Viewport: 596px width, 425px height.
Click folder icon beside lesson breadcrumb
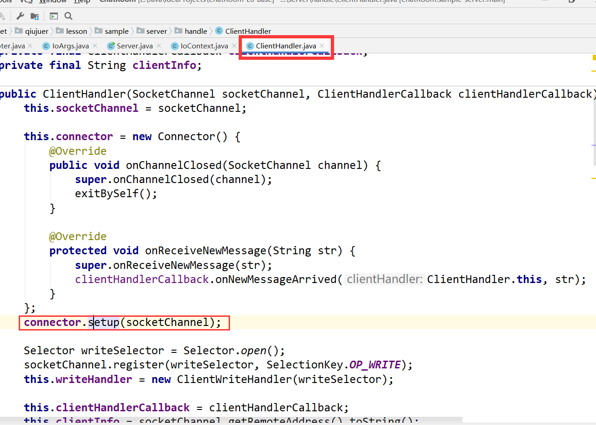click(x=60, y=31)
